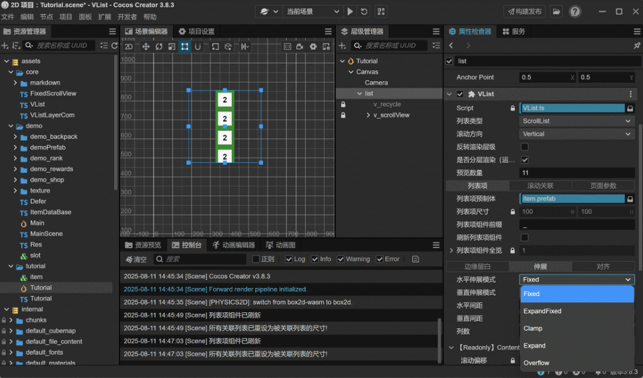The height and width of the screenshot is (378, 643).
Task: Choose Overflow from the dropdown list
Action: (x=577, y=363)
